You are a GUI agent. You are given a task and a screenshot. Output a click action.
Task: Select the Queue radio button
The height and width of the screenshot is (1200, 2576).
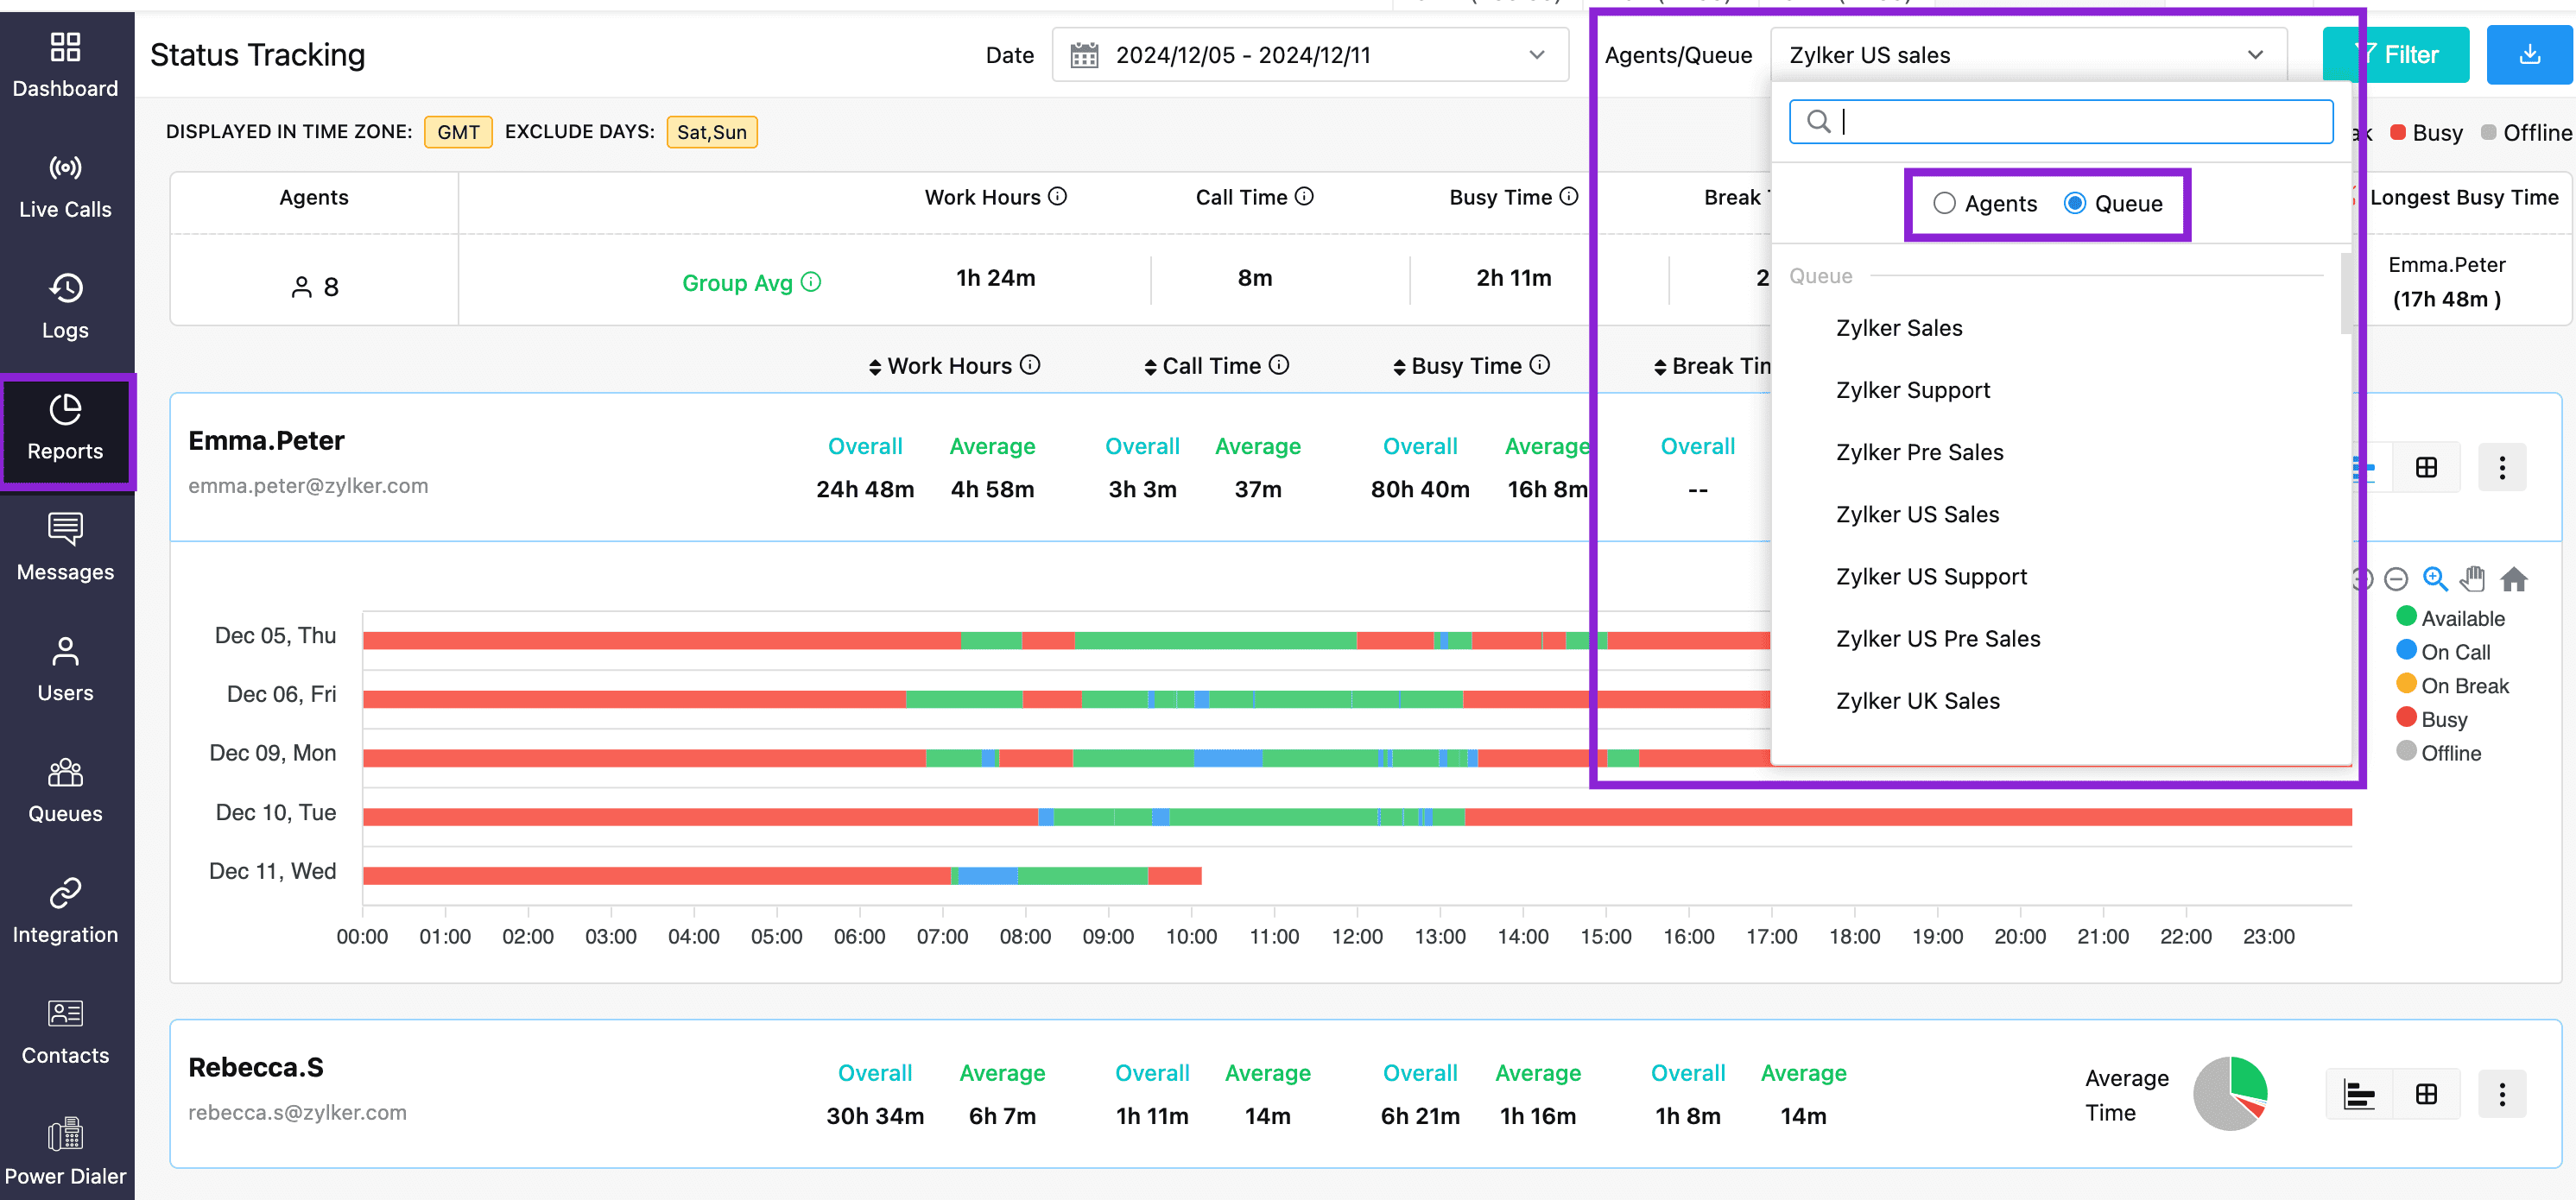pos(2075,203)
